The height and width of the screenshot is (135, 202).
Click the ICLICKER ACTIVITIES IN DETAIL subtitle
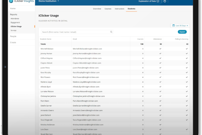tap(53, 21)
